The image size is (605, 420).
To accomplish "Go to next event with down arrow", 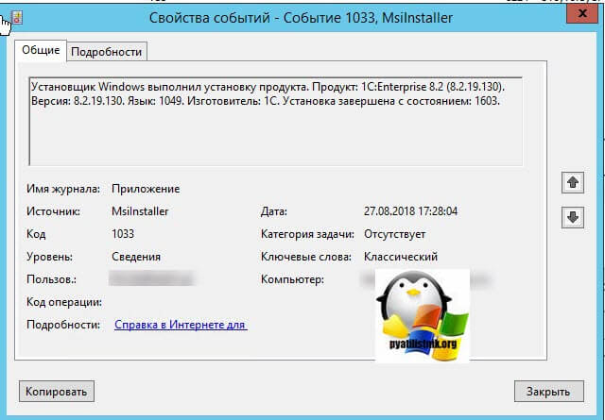I will tap(573, 217).
